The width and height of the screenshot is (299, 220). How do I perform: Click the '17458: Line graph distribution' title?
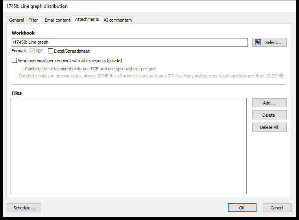[37, 6]
